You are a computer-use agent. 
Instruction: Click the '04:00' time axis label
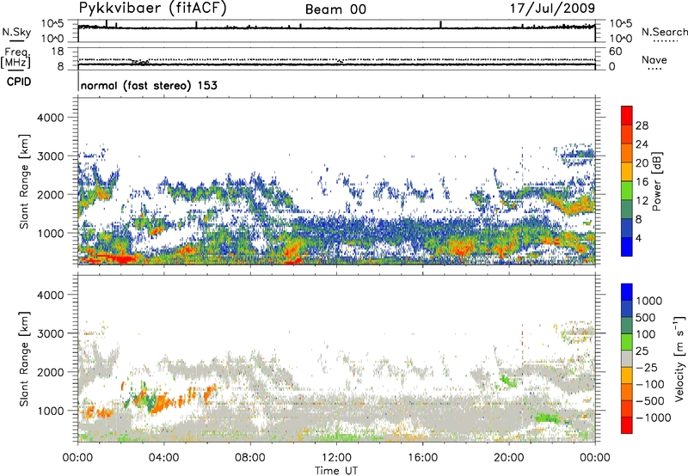(x=163, y=458)
